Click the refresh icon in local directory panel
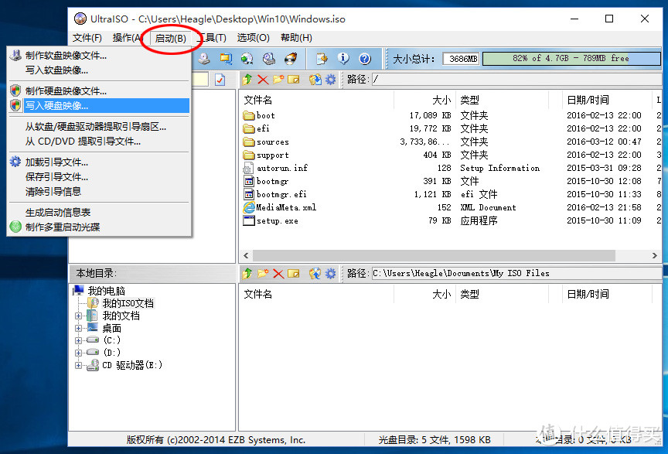 (x=314, y=273)
